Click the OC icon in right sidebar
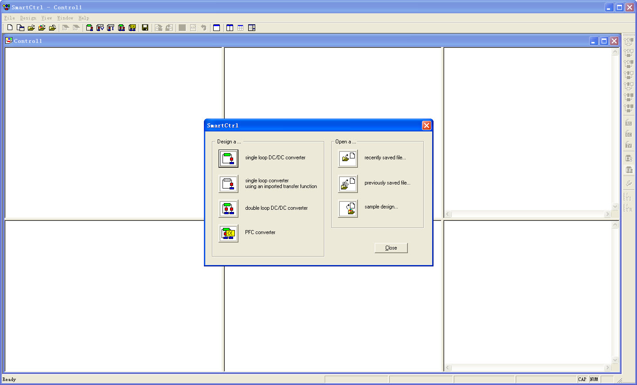This screenshot has height=385, width=637. [628, 134]
